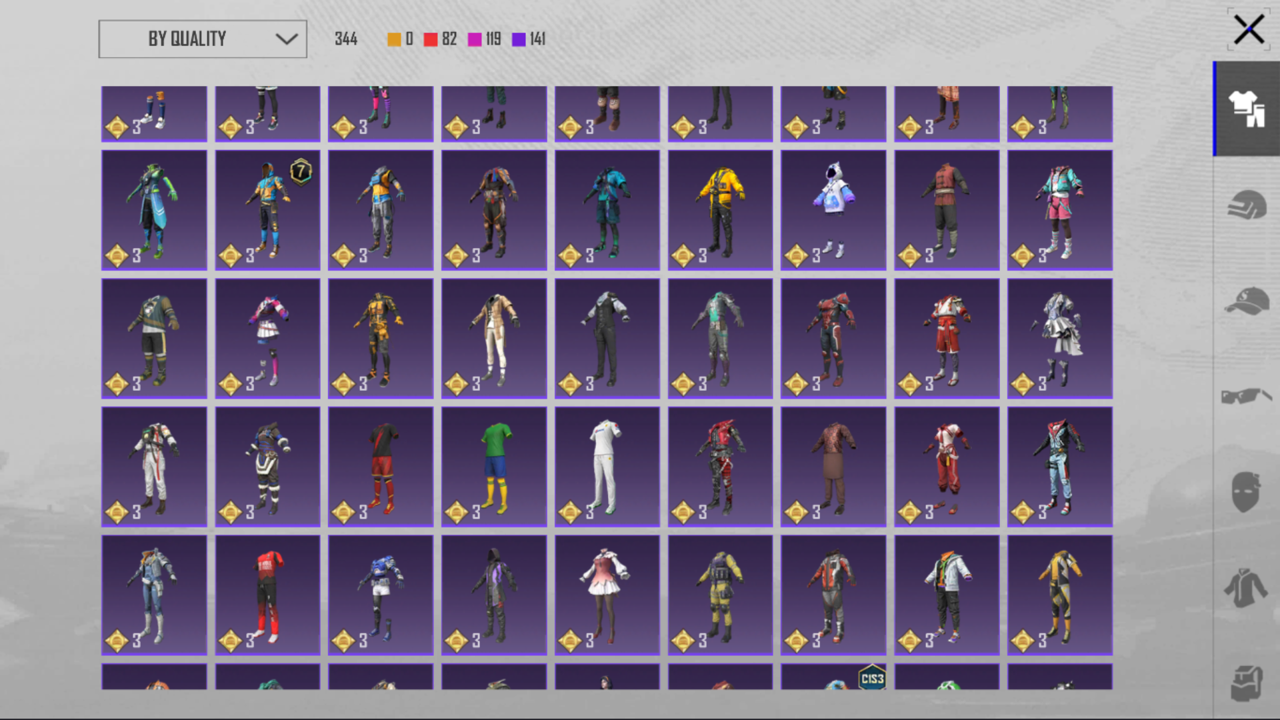Select the blue and white racing jersey outfit
1280x720 pixels.
tap(381, 595)
